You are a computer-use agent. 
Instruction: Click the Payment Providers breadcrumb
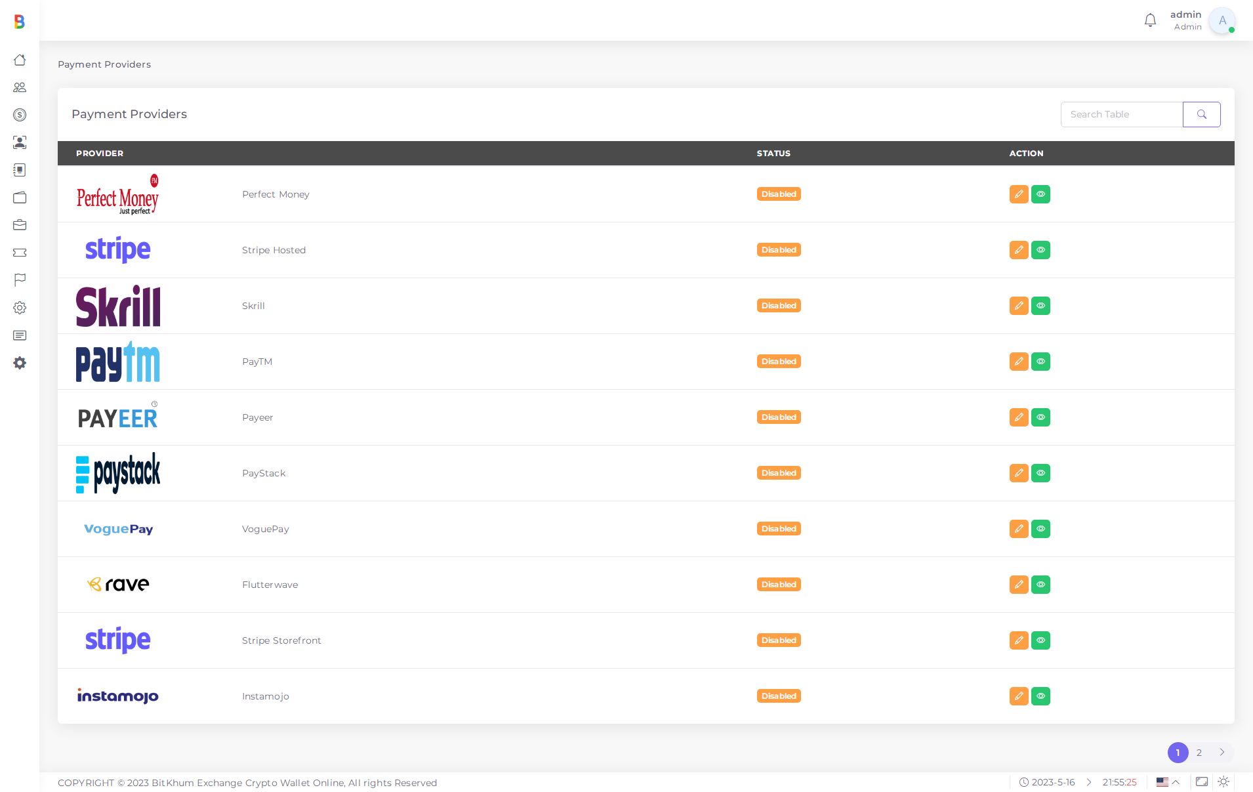click(104, 64)
